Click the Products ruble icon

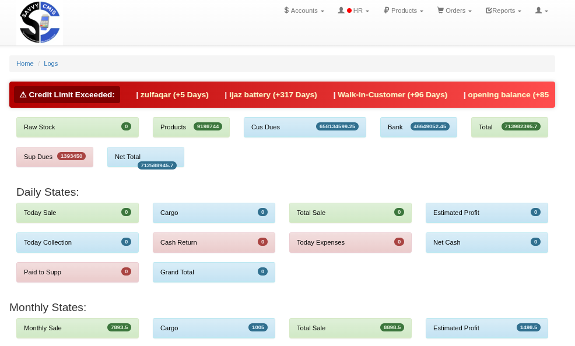coord(386,10)
